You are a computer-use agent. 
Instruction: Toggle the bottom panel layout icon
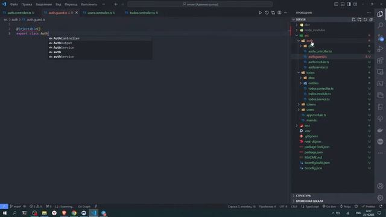(343, 4)
